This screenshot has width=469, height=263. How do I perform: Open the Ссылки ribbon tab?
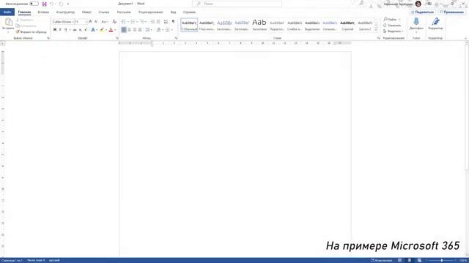tap(104, 12)
